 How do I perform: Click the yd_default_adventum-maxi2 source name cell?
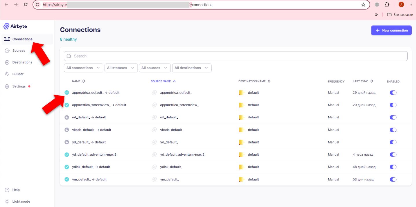182,155
